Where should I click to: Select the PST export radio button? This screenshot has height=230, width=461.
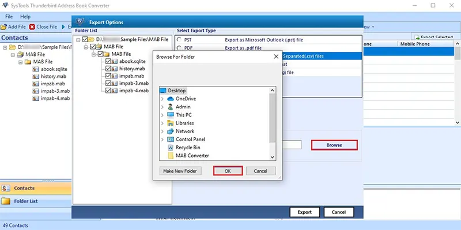179,40
